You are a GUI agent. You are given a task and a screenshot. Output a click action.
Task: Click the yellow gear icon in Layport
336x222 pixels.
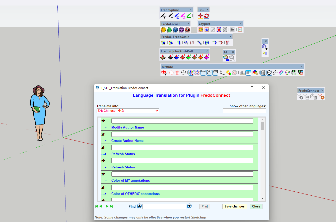pyautogui.click(x=201, y=30)
